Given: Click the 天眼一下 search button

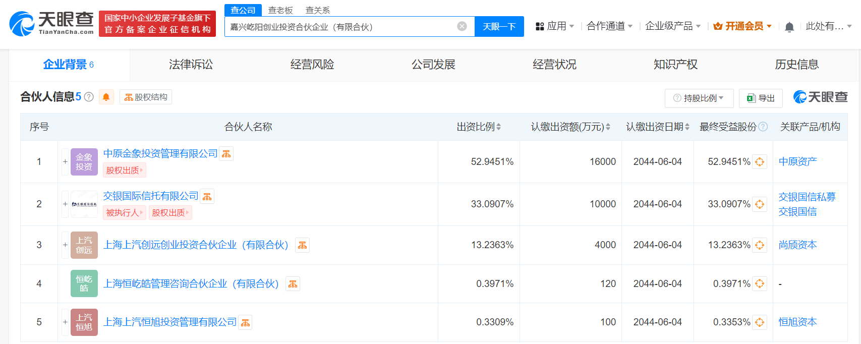Looking at the screenshot, I should pyautogui.click(x=499, y=27).
